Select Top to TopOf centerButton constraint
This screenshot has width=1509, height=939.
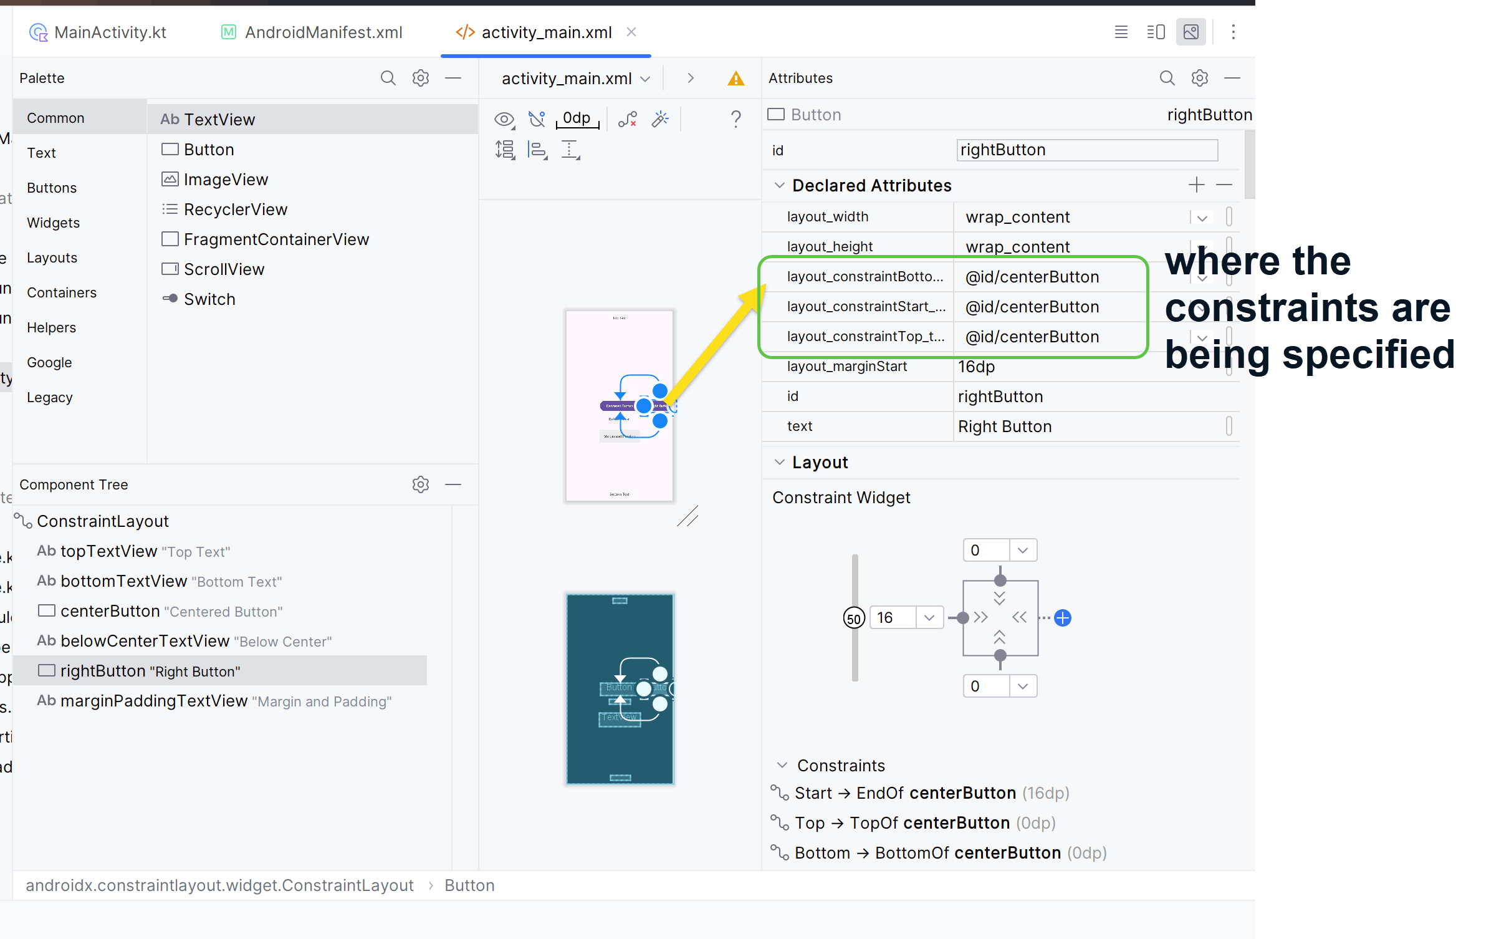pyautogui.click(x=913, y=823)
